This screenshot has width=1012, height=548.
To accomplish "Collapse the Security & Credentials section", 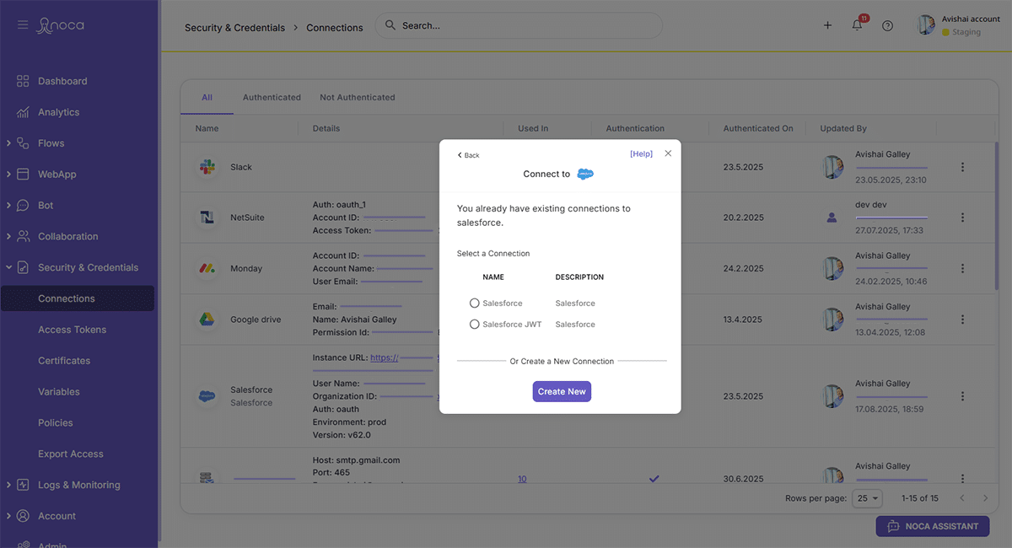I will click(x=8, y=267).
